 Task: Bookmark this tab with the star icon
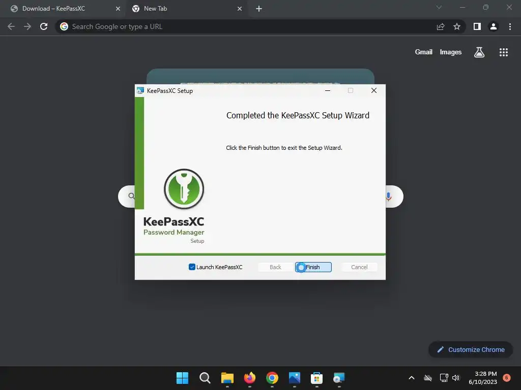457,26
